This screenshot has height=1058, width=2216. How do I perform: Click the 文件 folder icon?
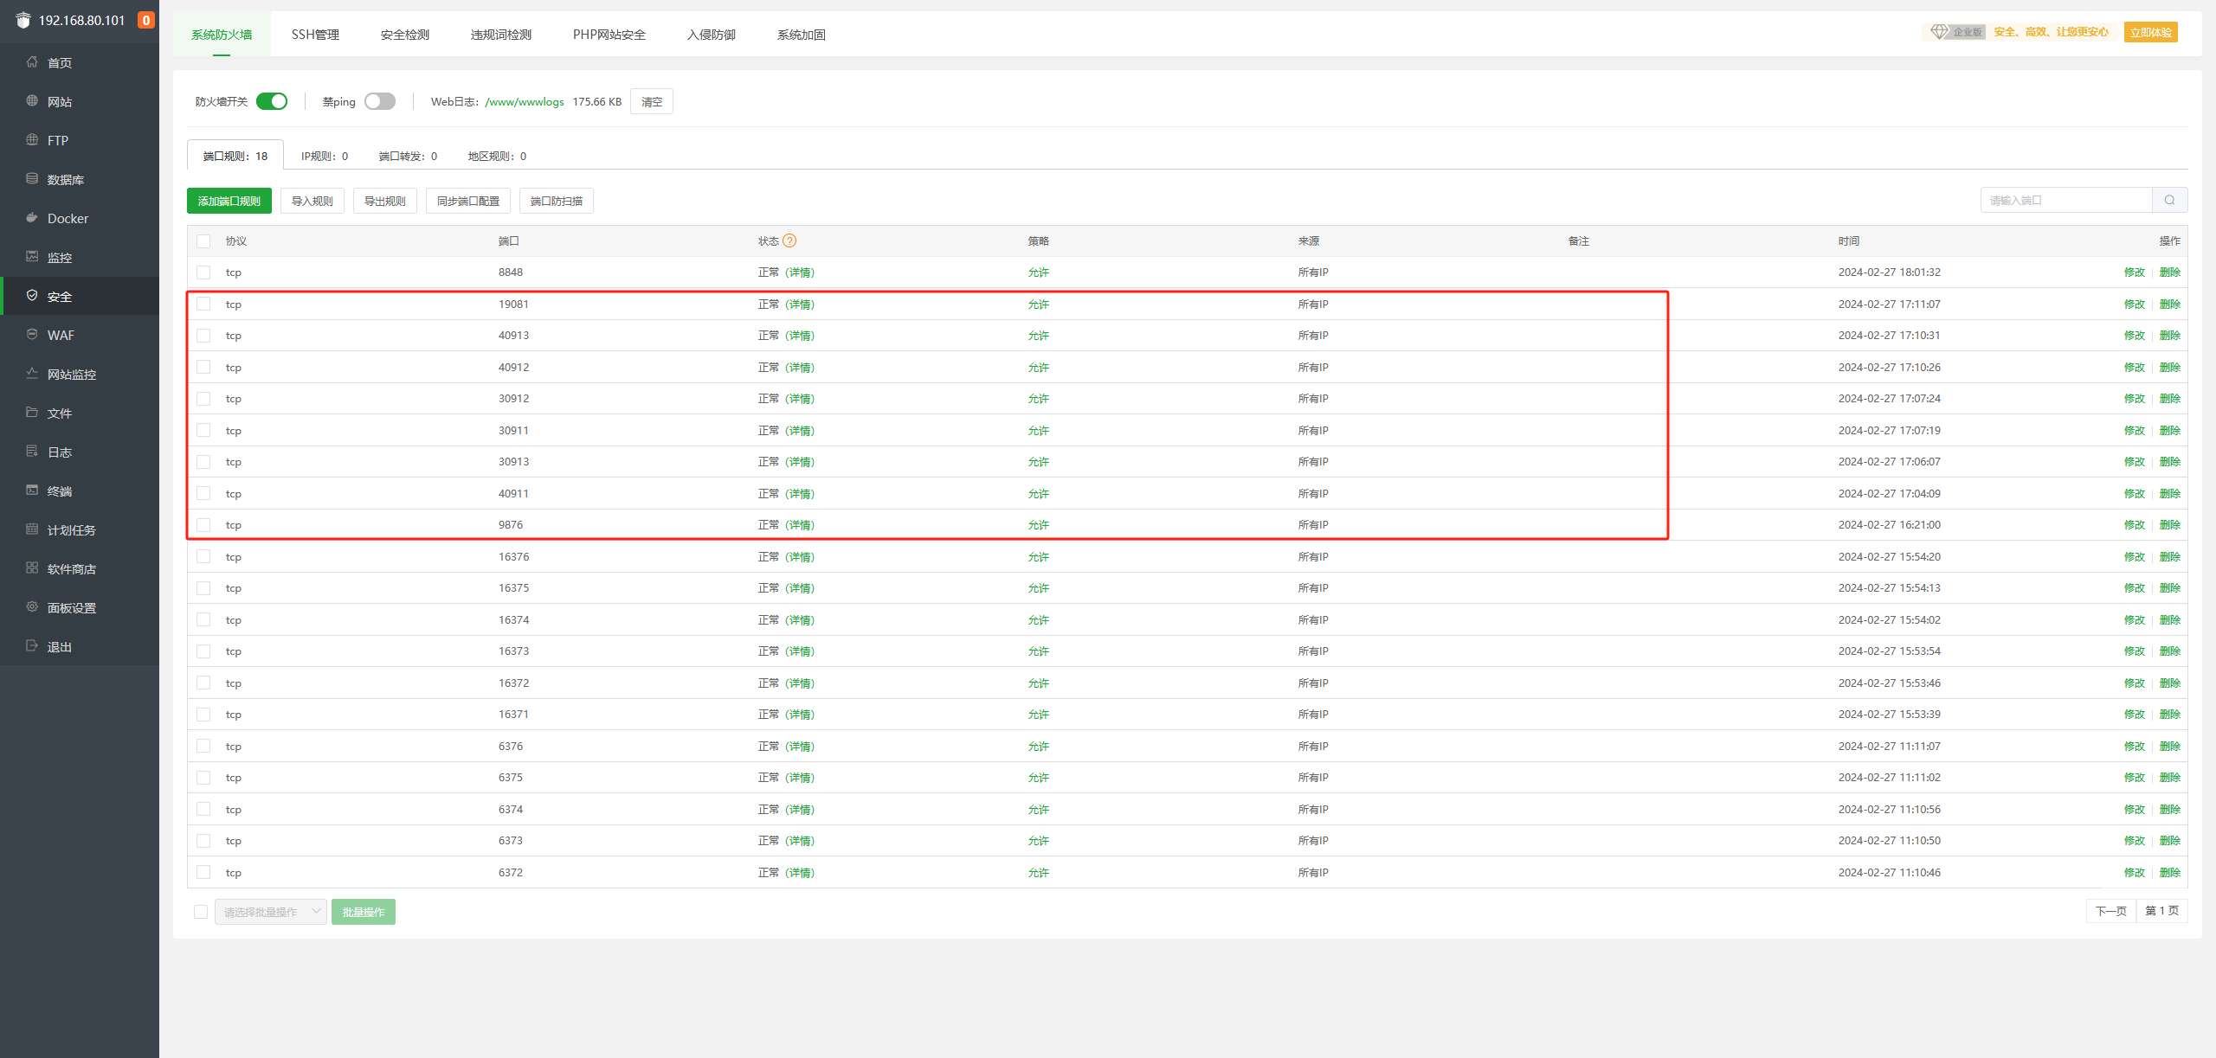32,413
